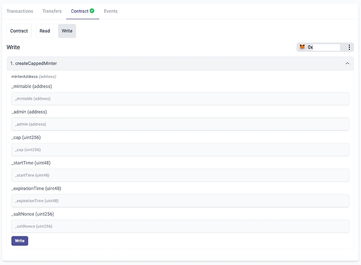361x265 pixels.
Task: Switch to the Read functions view
Action: pos(45,31)
